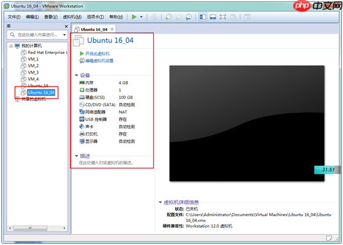Viewport: 343px width, 245px height.
Task: Open the 虚拟机(M) menu
Action: point(72,17)
